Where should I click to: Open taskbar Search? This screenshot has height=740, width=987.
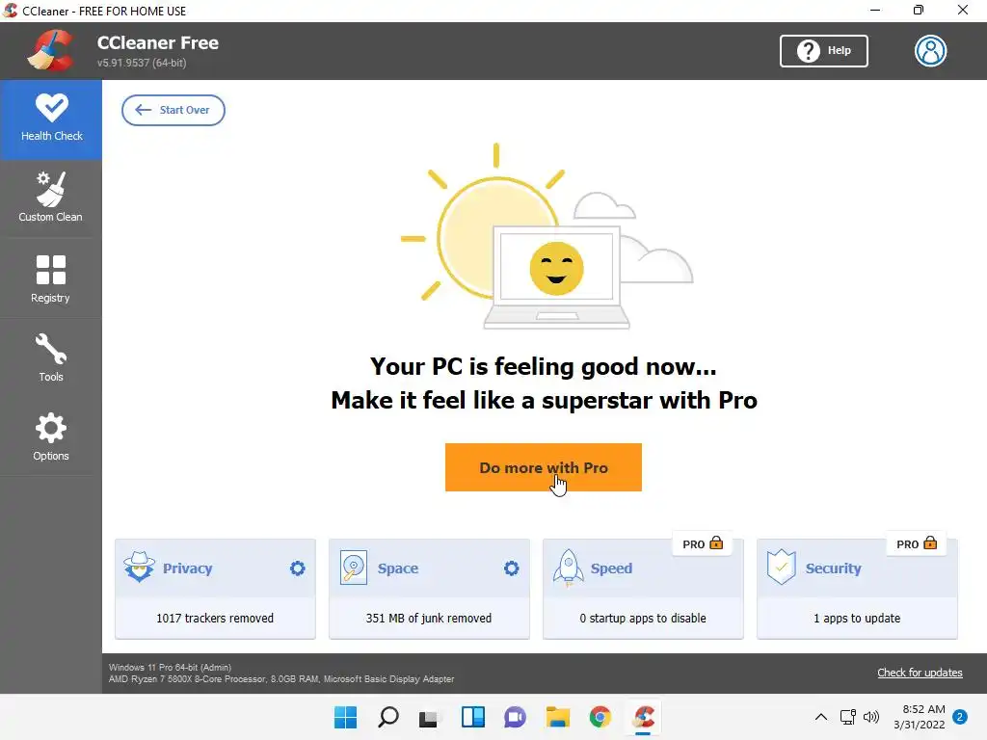387,717
